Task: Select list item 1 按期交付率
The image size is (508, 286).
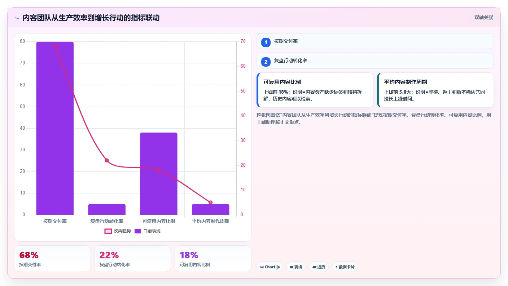Action: pos(375,41)
